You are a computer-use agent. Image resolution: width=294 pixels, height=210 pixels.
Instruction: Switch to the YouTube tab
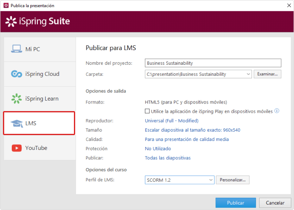[40, 148]
